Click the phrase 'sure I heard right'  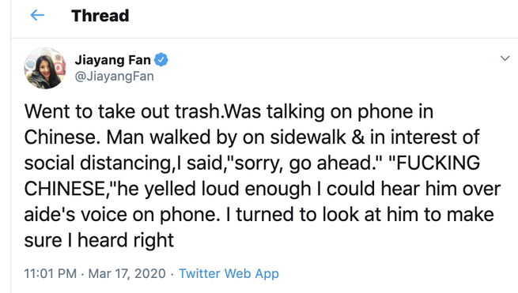pyautogui.click(x=99, y=240)
